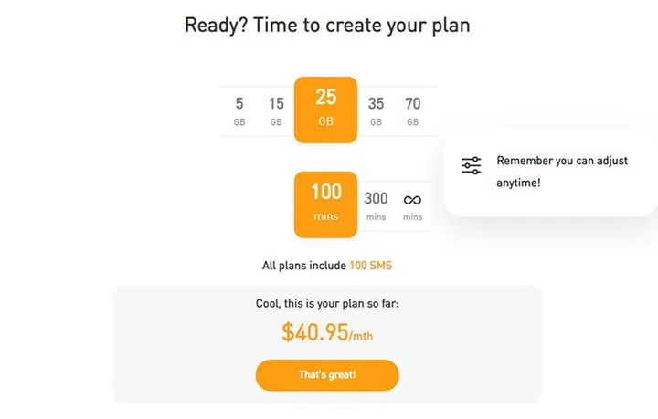Click the $40.95 plan price
This screenshot has height=419, width=658.
pos(315,332)
